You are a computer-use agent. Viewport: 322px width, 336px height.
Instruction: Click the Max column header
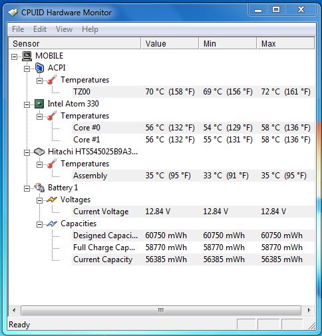285,43
